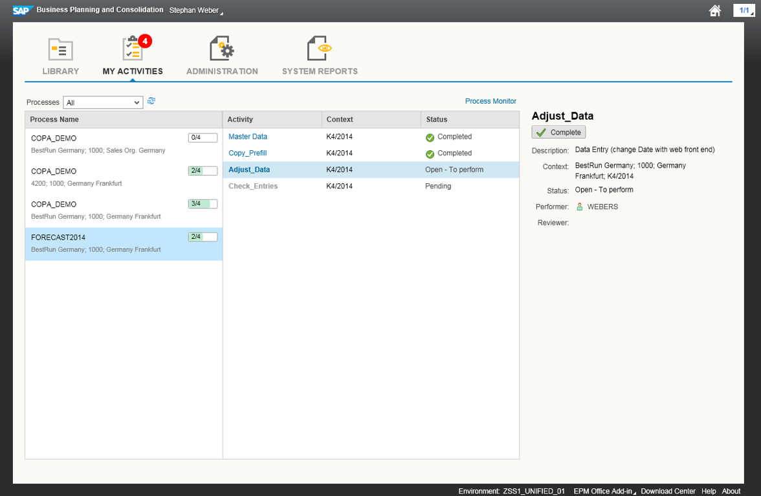
Task: Expand the EPM Office Add-in menu
Action: click(604, 491)
